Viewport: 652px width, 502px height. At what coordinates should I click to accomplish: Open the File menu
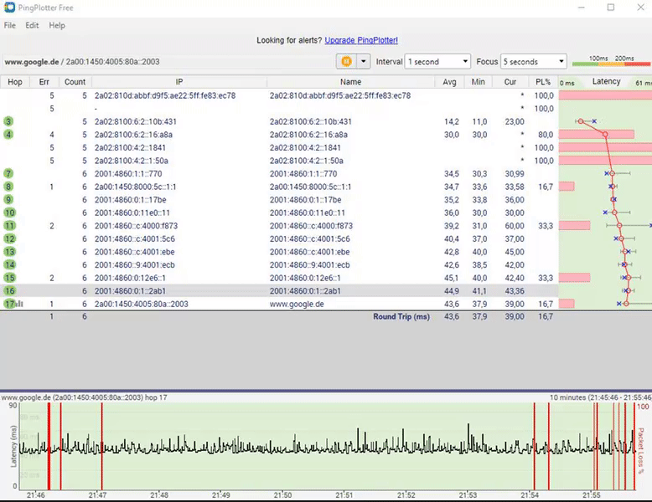[x=10, y=26]
